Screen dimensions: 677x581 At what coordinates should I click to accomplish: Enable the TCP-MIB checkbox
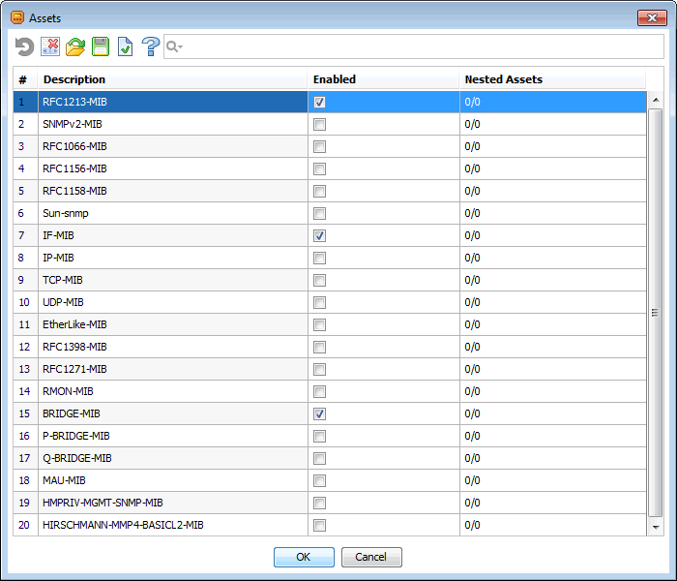pos(319,280)
